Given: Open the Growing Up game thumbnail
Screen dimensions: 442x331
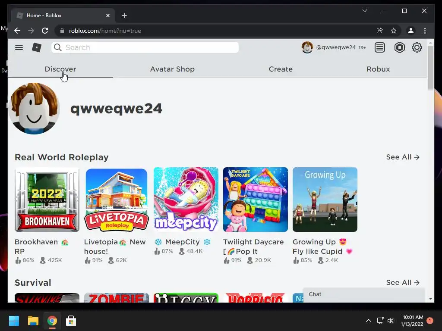Looking at the screenshot, I should tap(325, 200).
